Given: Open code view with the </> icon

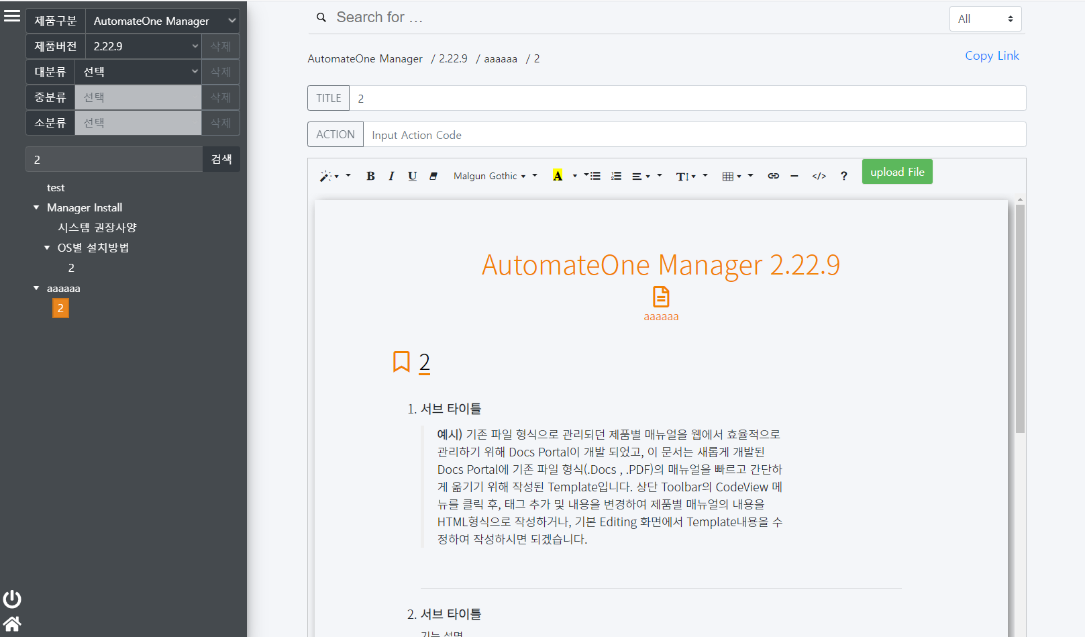Looking at the screenshot, I should [x=819, y=176].
